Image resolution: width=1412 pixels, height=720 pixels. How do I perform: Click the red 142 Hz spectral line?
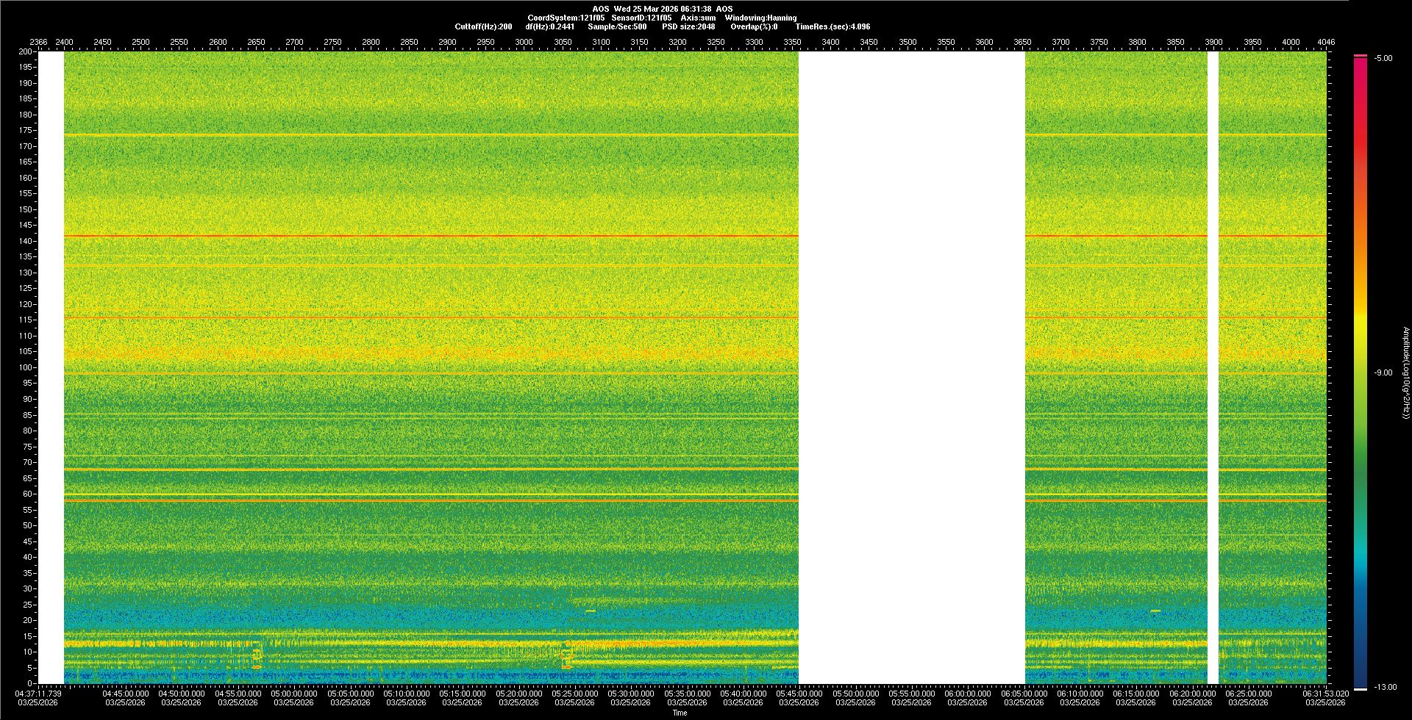click(431, 236)
